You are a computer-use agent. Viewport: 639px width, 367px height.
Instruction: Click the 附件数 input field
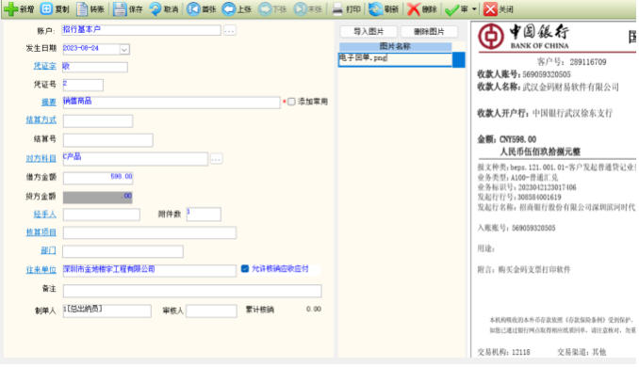tap(204, 214)
